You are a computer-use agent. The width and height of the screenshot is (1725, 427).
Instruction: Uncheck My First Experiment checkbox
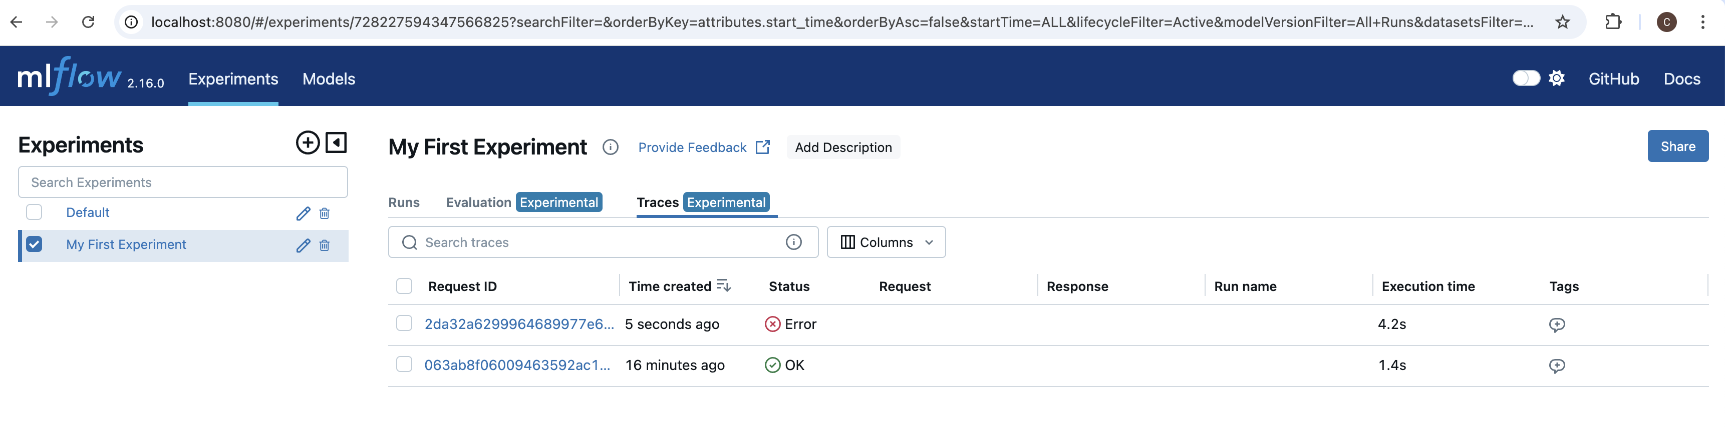[x=34, y=244]
